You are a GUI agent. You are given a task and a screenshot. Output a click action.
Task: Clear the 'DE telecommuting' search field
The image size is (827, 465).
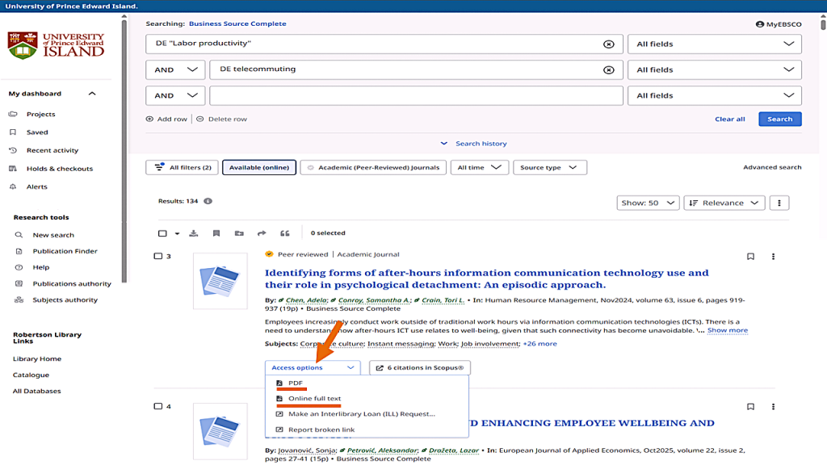point(609,70)
